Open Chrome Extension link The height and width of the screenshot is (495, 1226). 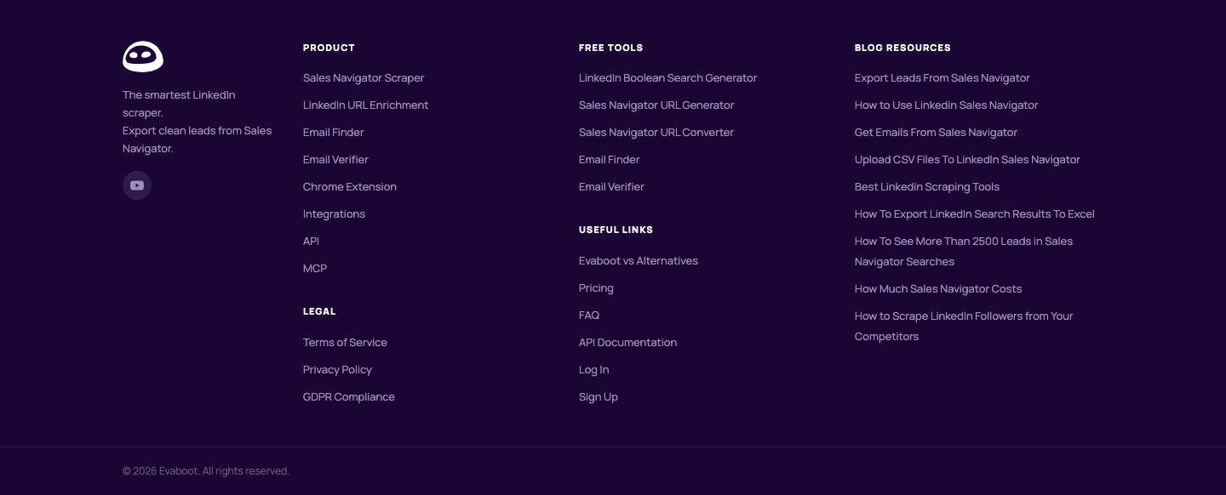(350, 187)
